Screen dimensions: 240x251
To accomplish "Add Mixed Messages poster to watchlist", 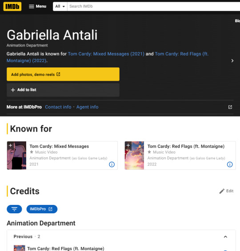I will tap(10, 145).
